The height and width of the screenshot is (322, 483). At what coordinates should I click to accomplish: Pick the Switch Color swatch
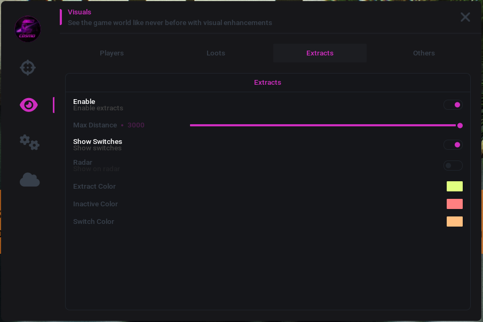[x=455, y=222]
